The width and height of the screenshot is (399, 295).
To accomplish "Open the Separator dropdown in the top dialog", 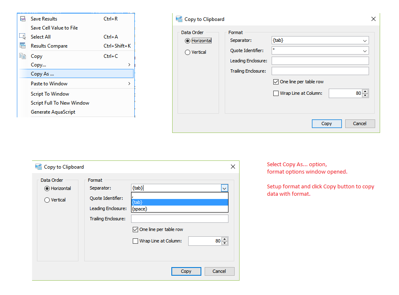I will [364, 40].
